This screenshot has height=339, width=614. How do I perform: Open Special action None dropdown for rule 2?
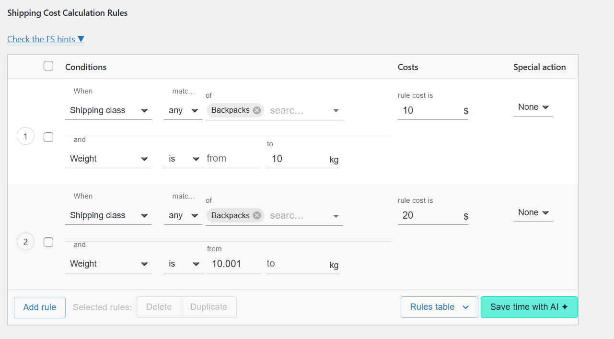(533, 212)
